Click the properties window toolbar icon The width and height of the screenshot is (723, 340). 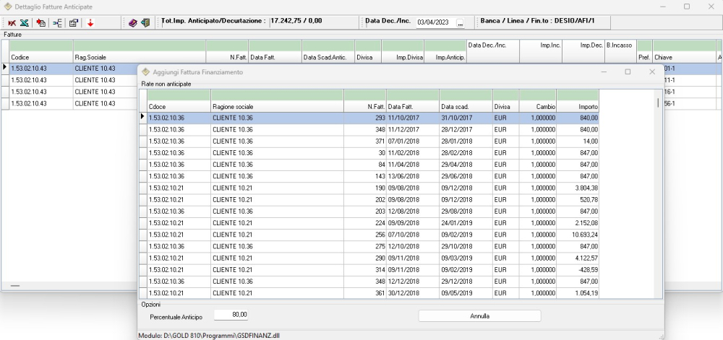pyautogui.click(x=74, y=22)
